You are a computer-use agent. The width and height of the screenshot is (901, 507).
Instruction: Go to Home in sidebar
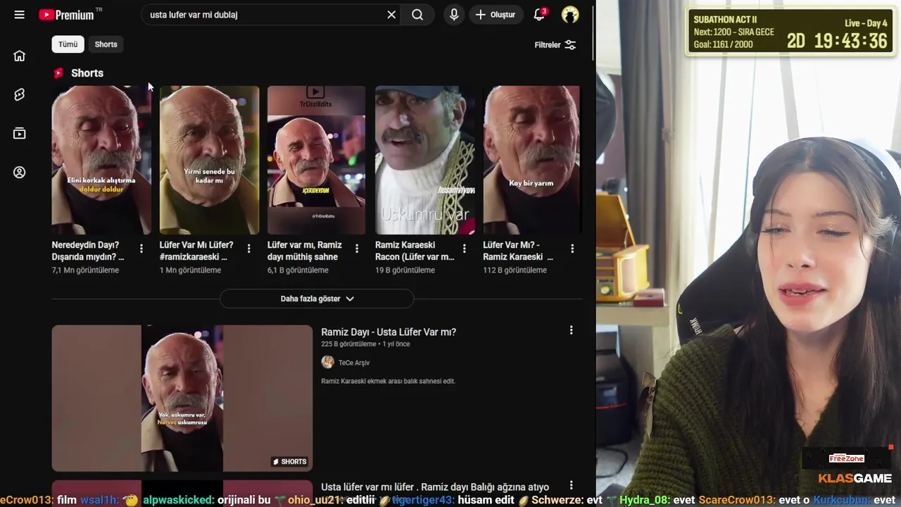pos(19,56)
